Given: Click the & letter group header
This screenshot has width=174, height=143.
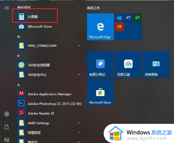Looking at the screenshot, I should click(19, 37).
